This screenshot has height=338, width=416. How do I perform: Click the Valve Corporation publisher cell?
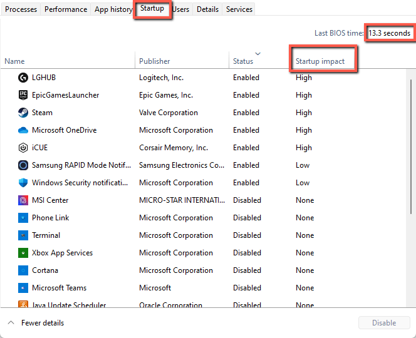click(169, 113)
